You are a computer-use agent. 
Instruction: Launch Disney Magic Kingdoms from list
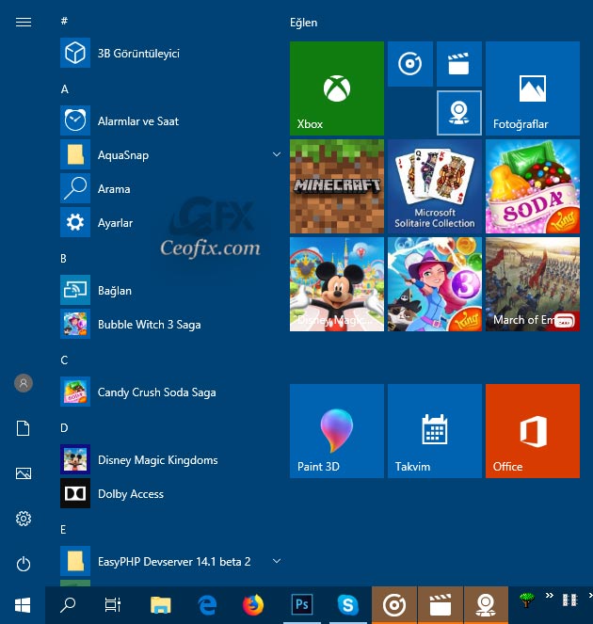[171, 459]
